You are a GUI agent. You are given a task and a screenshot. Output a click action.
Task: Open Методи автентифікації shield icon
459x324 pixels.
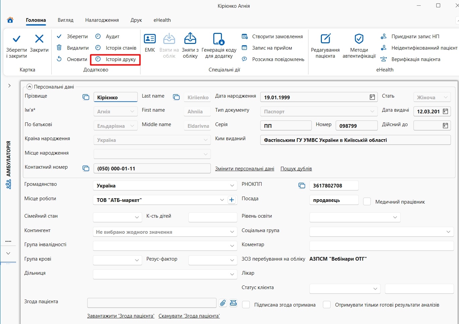359,39
